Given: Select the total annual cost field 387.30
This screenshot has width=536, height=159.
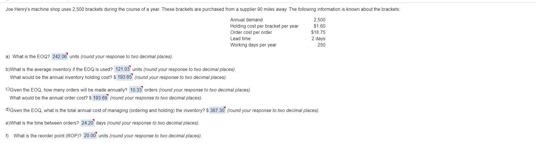Looking at the screenshot, I should pyautogui.click(x=217, y=110).
